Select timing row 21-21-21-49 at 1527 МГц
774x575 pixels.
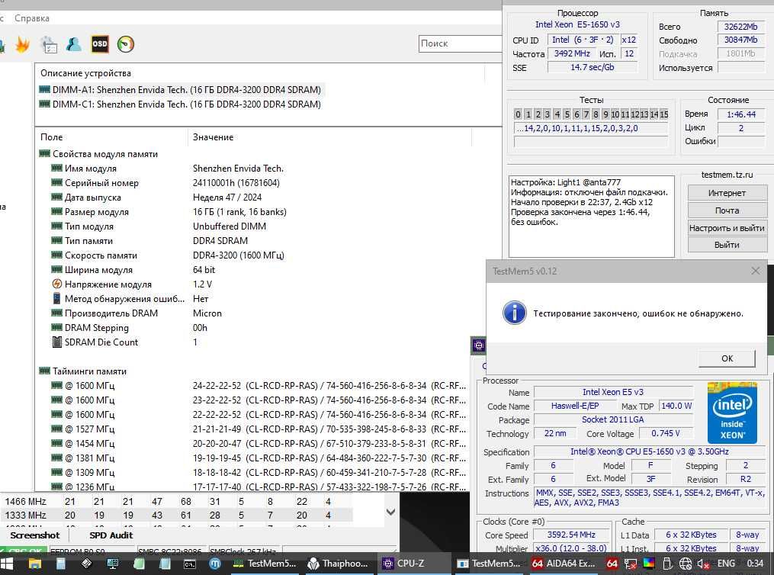pos(259,429)
